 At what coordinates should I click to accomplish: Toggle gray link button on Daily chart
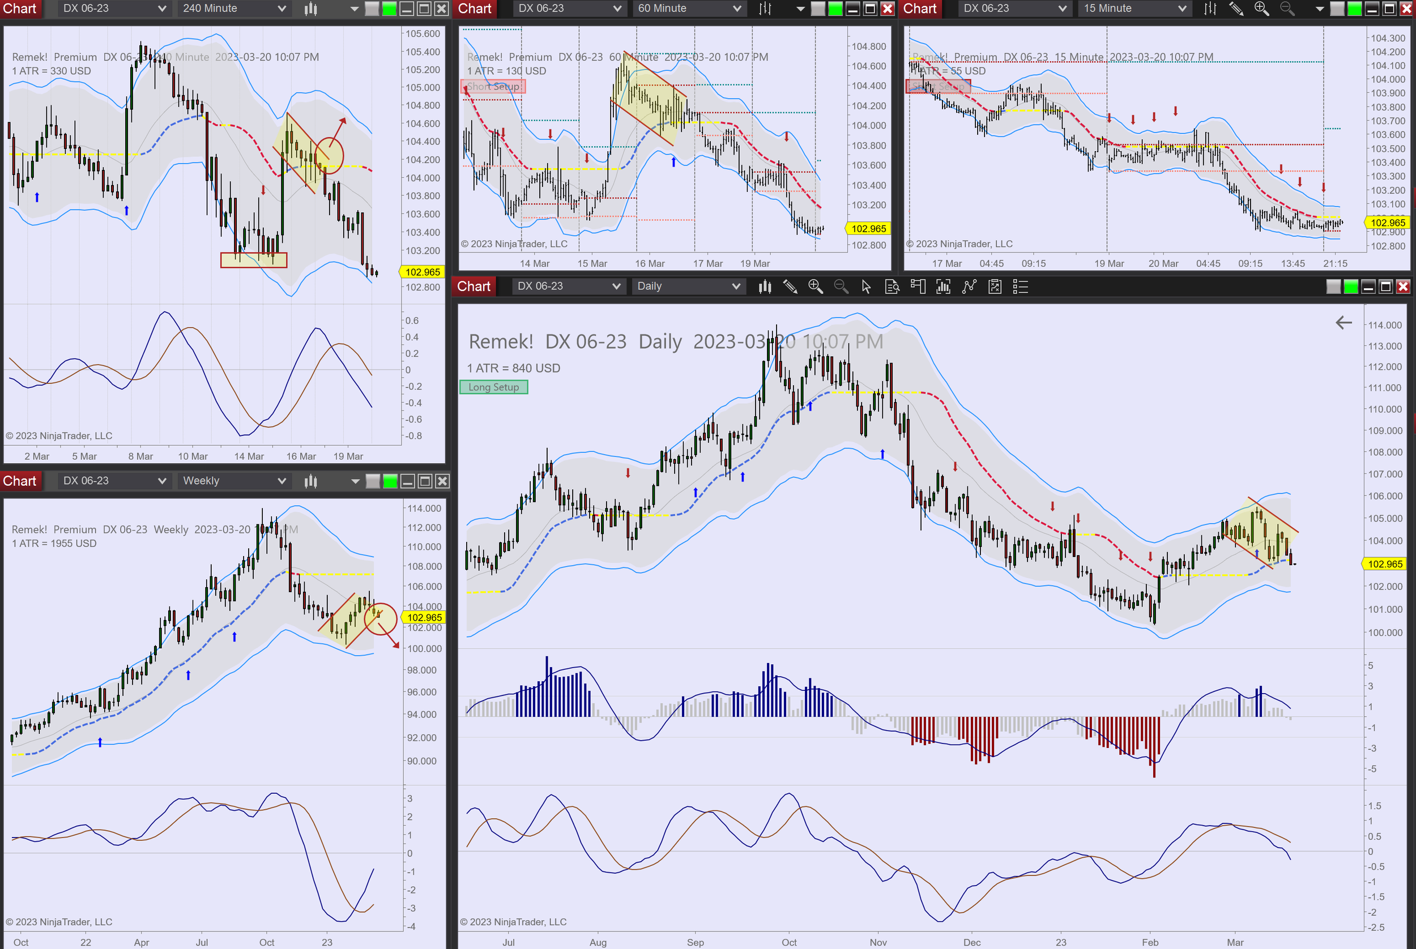coord(1333,287)
